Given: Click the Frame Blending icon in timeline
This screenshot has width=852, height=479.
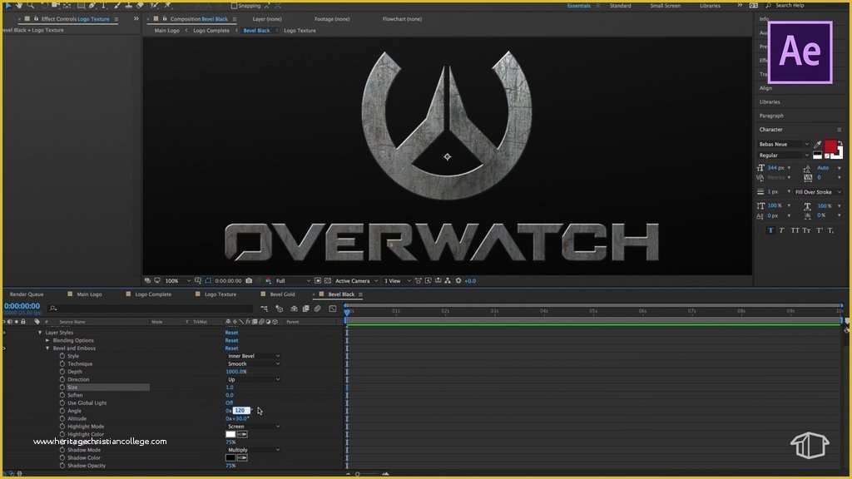Looking at the screenshot, I should point(306,309).
